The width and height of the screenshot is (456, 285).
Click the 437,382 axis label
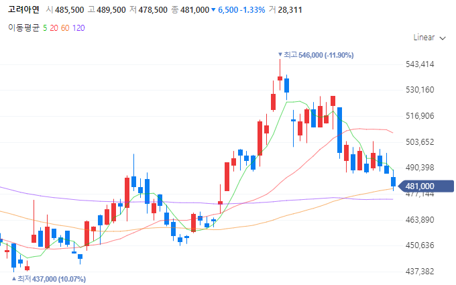420,272
